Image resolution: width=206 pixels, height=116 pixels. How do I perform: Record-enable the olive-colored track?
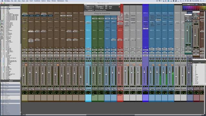pyautogui.click(x=26, y=63)
